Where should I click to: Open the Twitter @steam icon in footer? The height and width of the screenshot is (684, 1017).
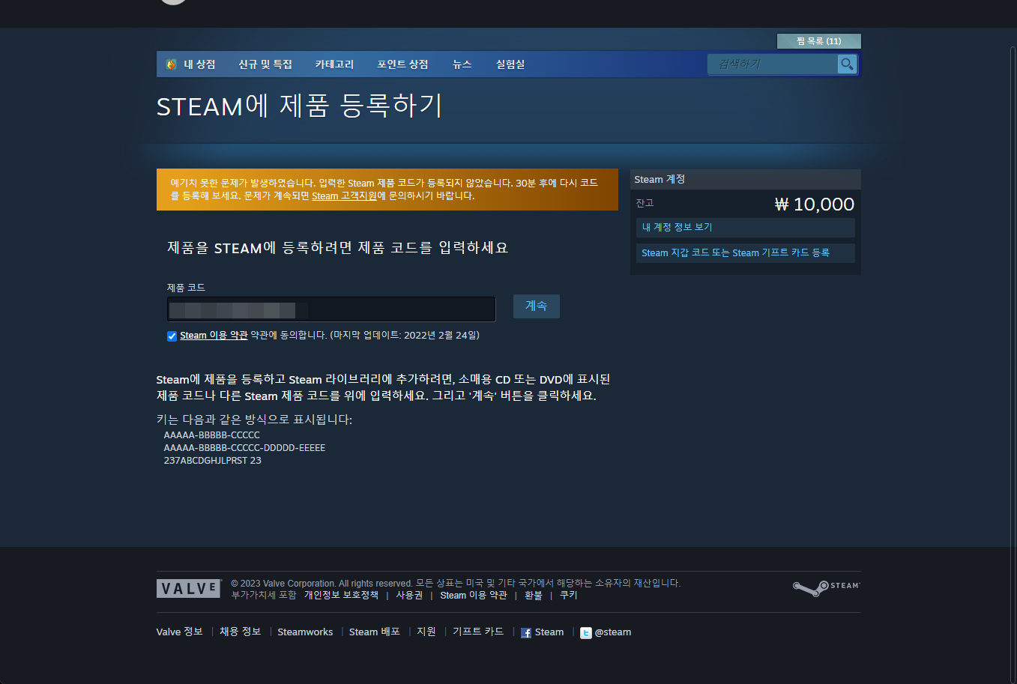coord(585,633)
